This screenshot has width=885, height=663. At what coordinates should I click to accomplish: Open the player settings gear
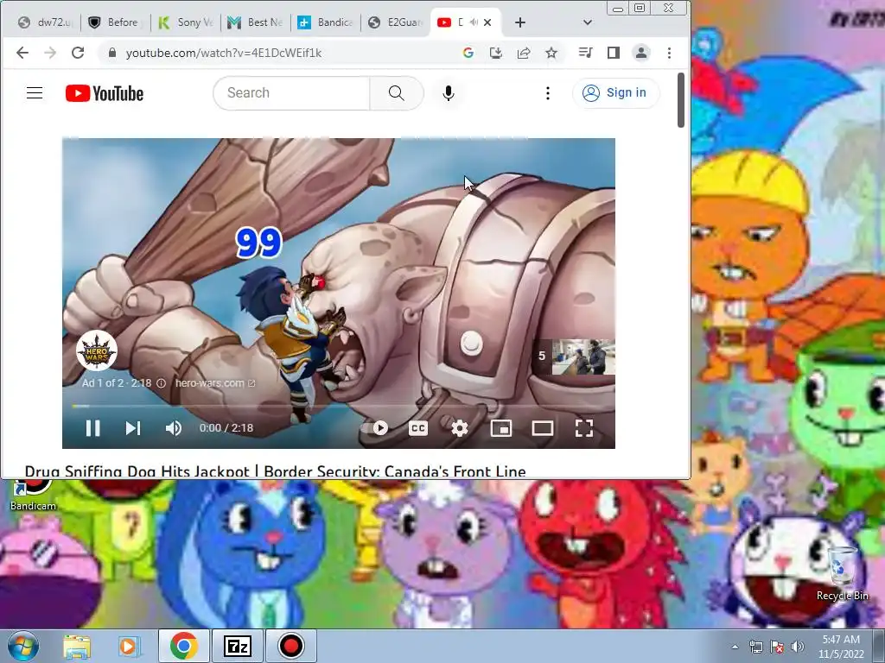[460, 428]
